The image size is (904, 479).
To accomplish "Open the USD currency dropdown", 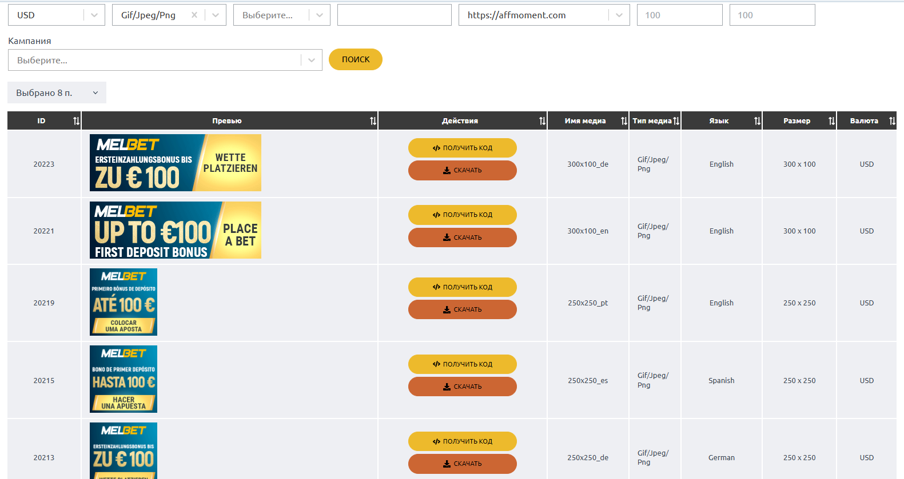I will pos(94,15).
